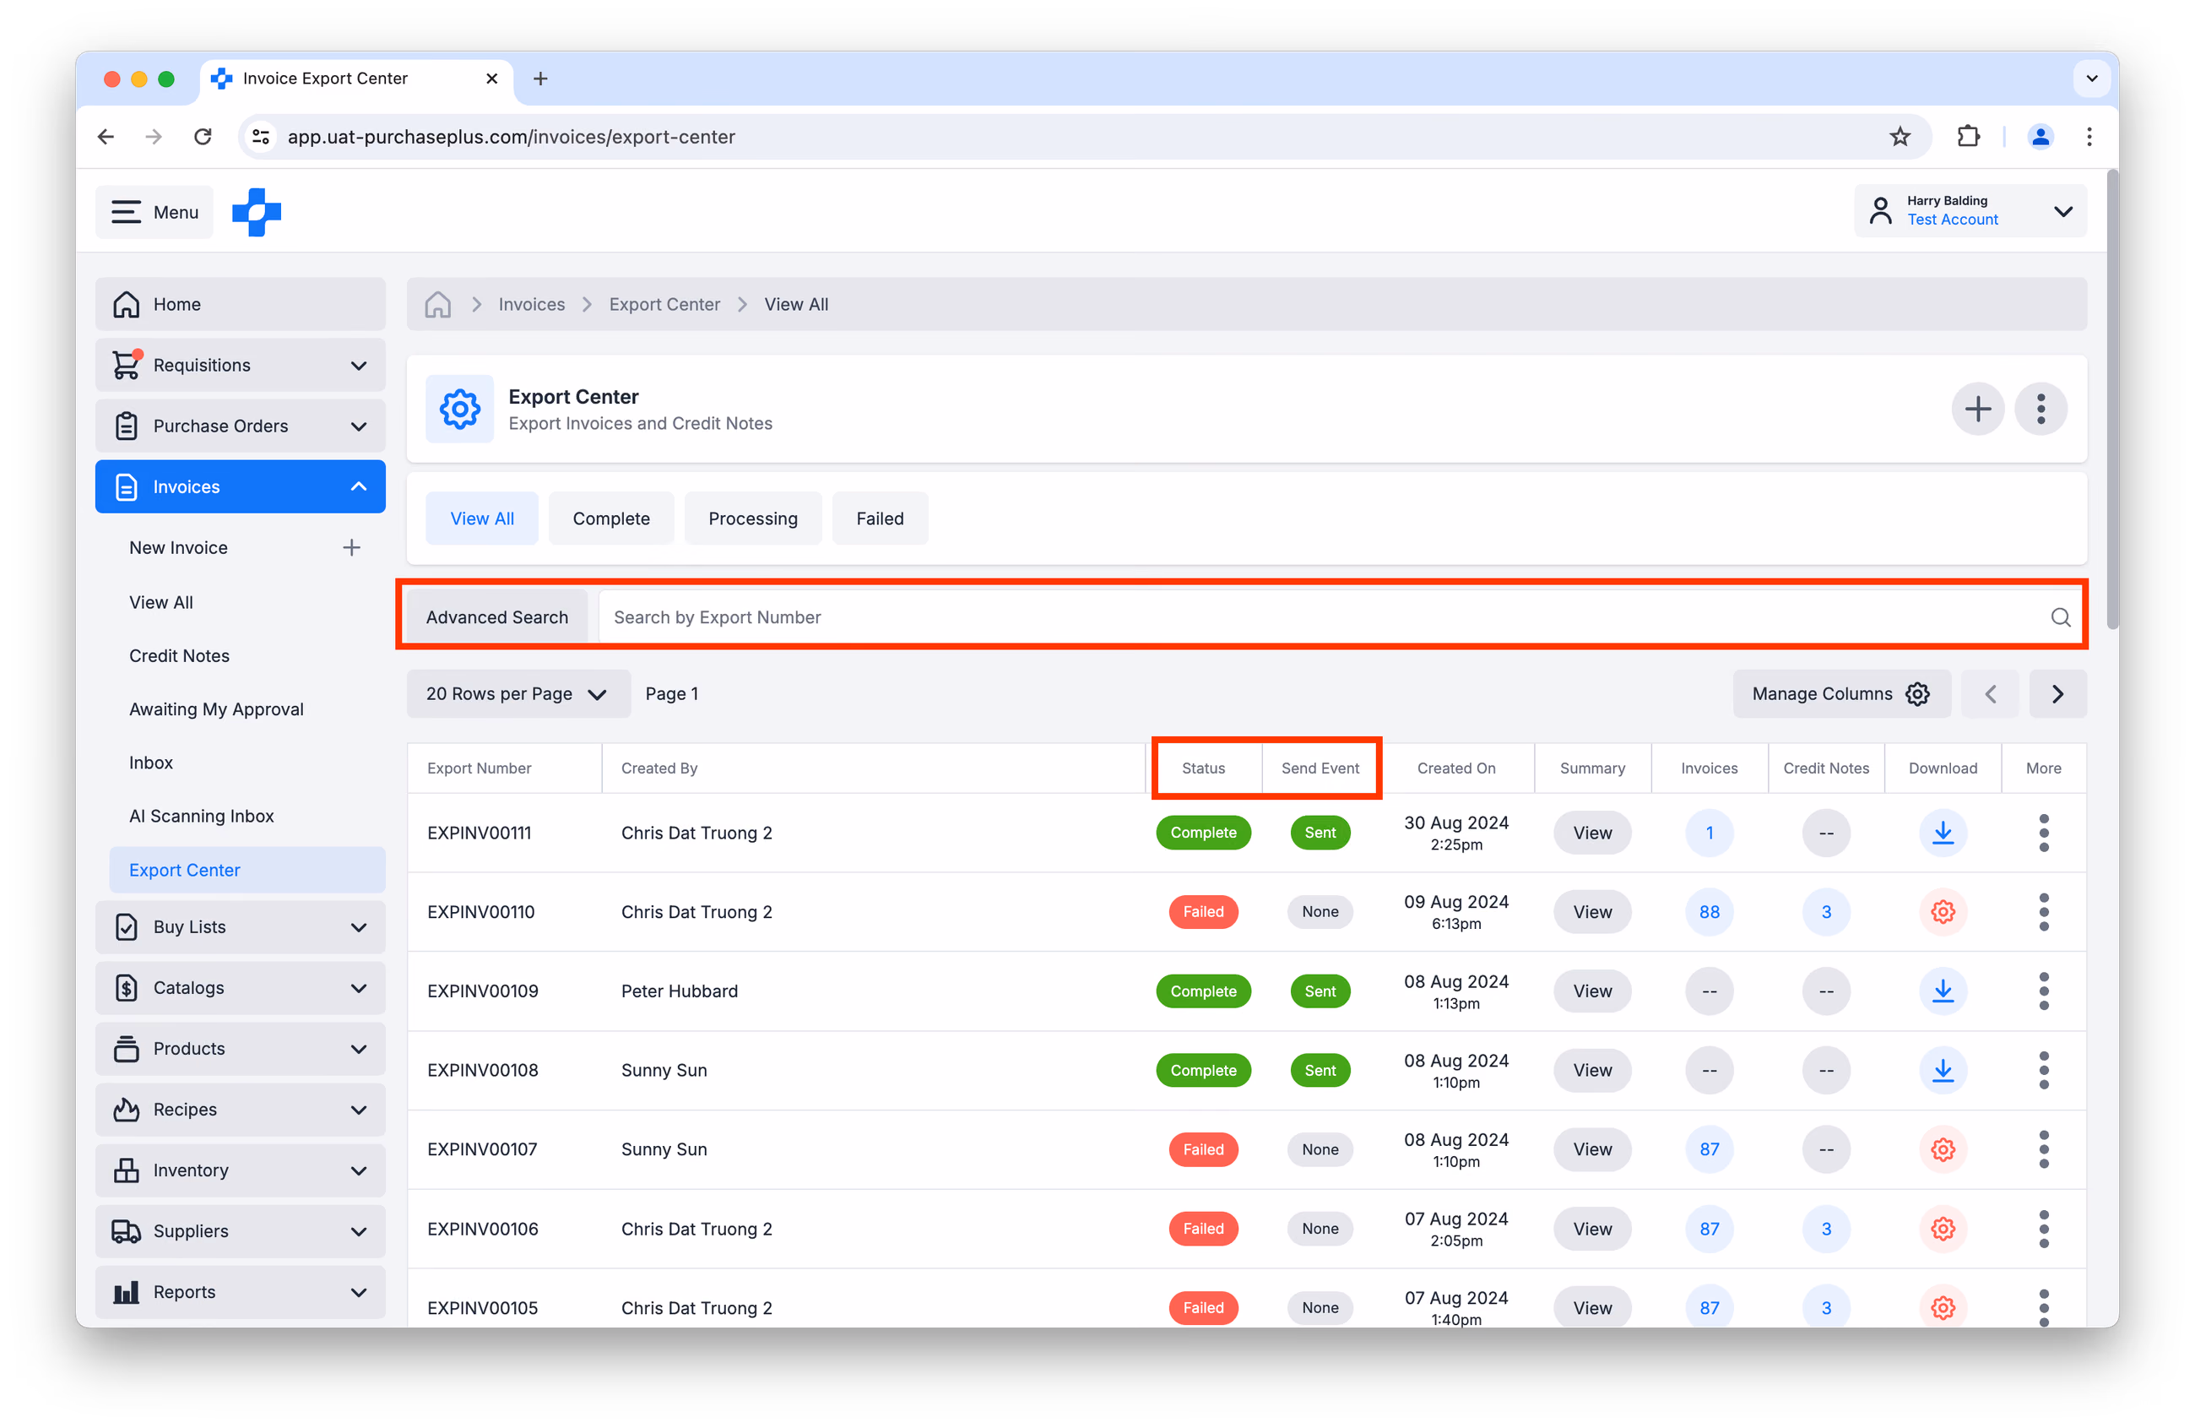Click red gear icon for EXPINV00110
This screenshot has height=1428, width=2195.
pos(1943,912)
